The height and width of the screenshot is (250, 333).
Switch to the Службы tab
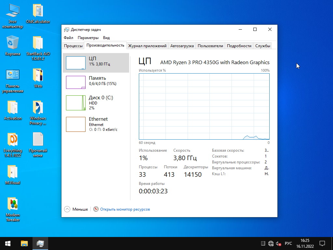(x=262, y=46)
